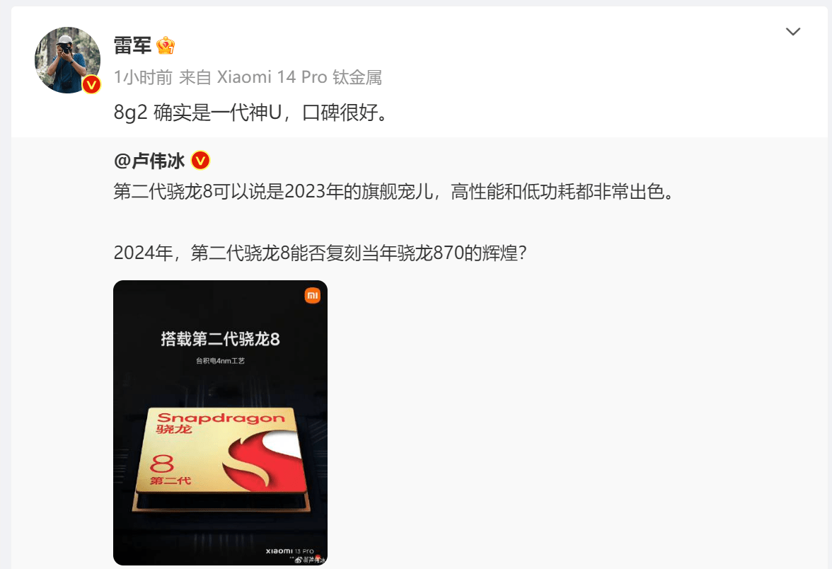The image size is (832, 569).
Task: Click the 1小时前 post timestamp
Action: pos(143,78)
